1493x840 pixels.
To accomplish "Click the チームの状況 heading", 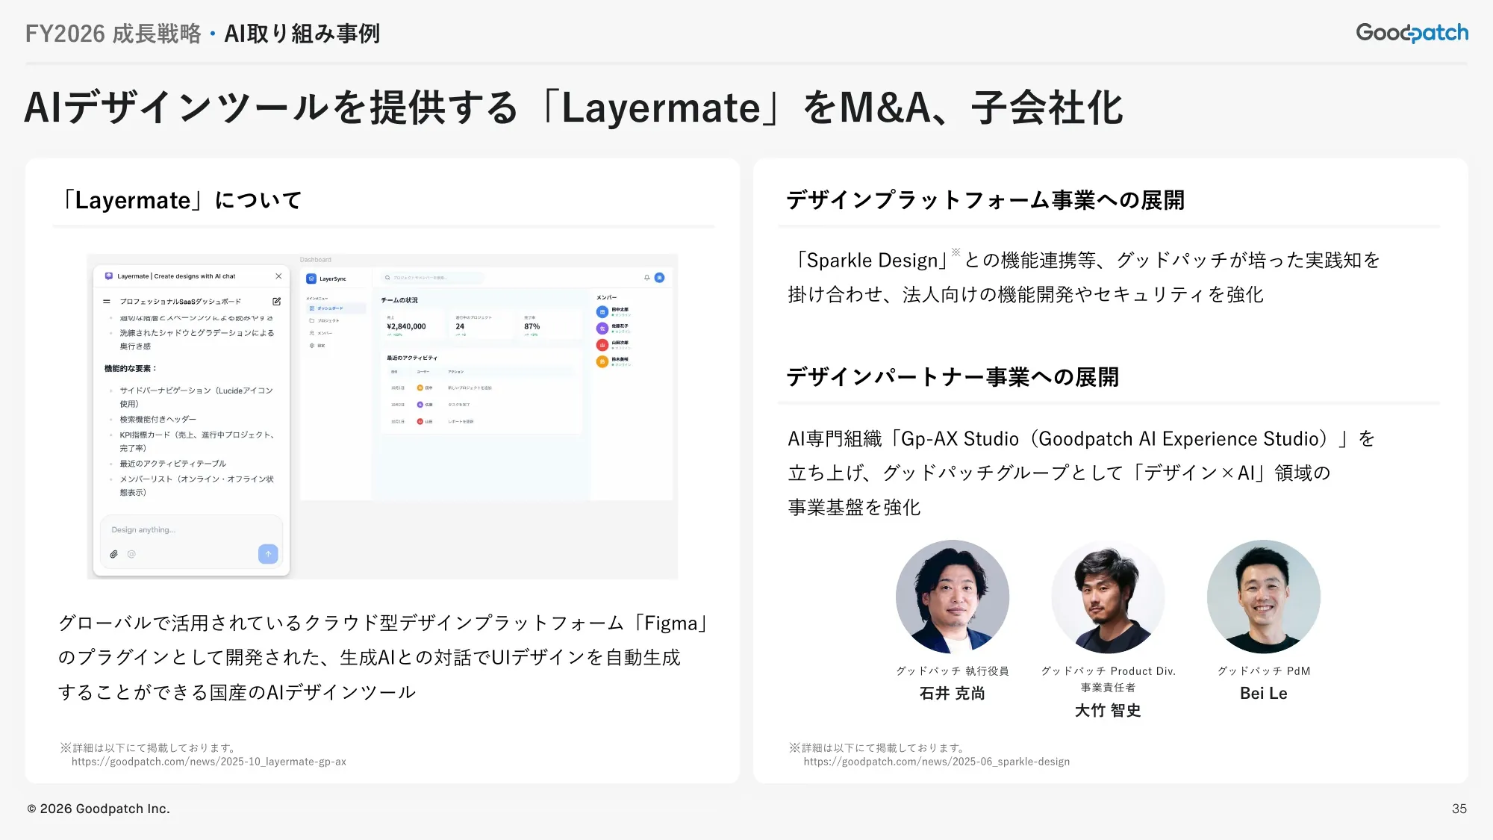I will (x=399, y=300).
